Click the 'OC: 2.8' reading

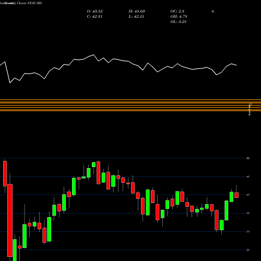point(177,11)
